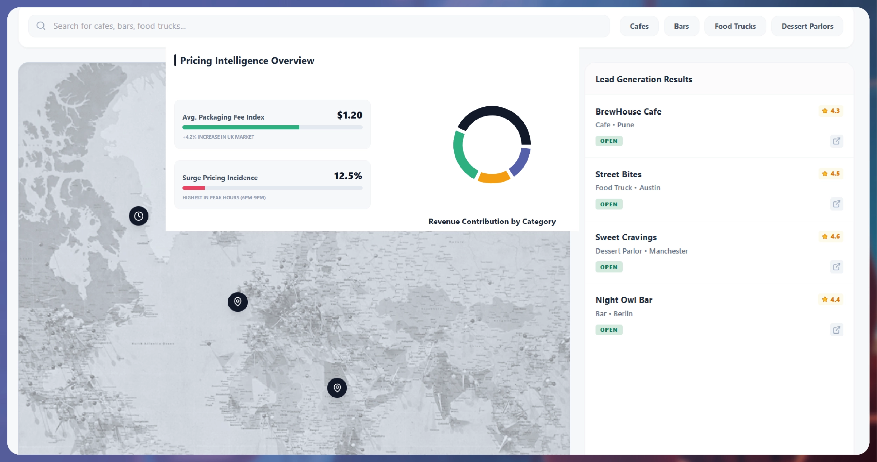
Task: Open BrewHouse Cafe external link icon
Action: point(836,141)
